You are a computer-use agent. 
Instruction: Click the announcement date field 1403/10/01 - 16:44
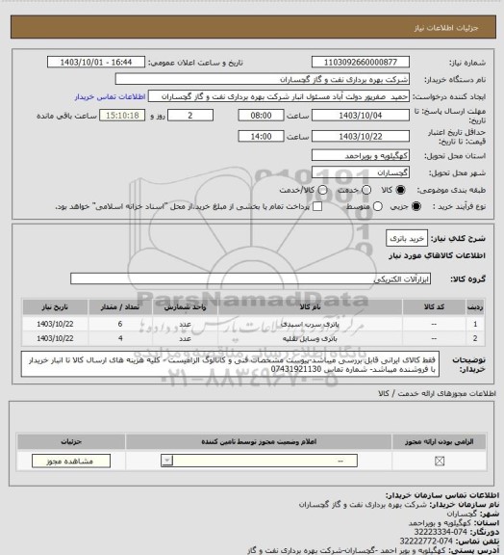(x=96, y=62)
